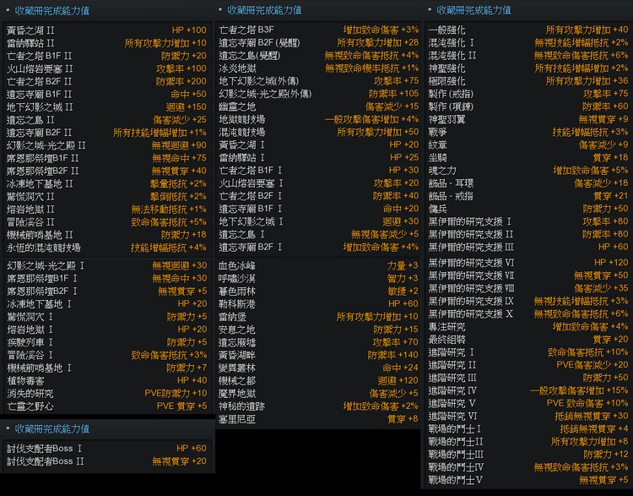Click the 討伐支配者Boss I entry

pyautogui.click(x=45, y=449)
